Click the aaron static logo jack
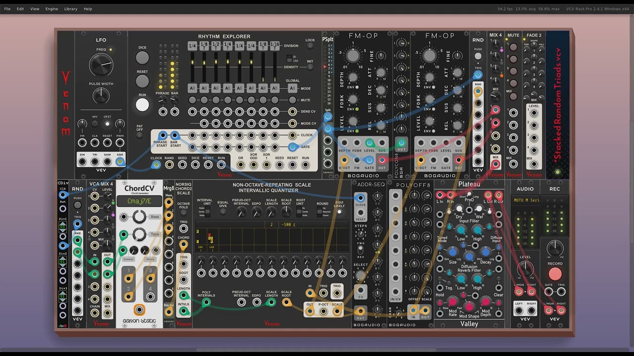The height and width of the screenshot is (356, 634). click(139, 310)
